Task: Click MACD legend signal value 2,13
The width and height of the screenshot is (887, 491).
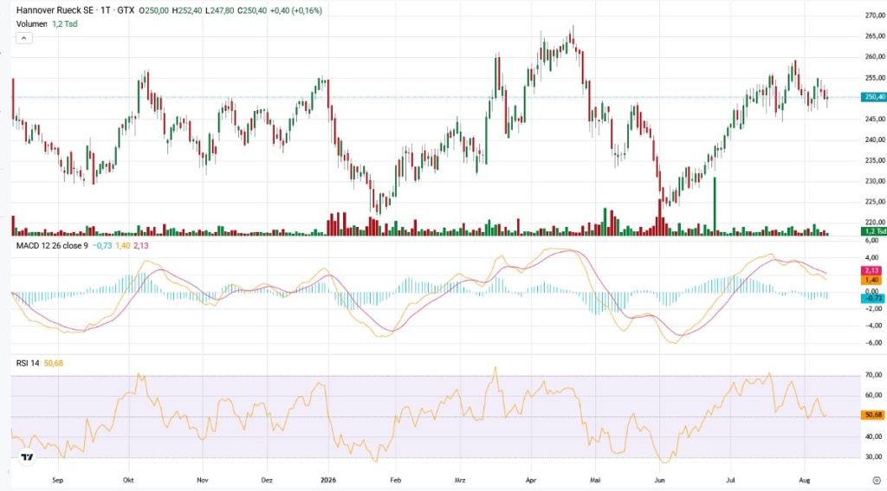Action: [x=141, y=246]
